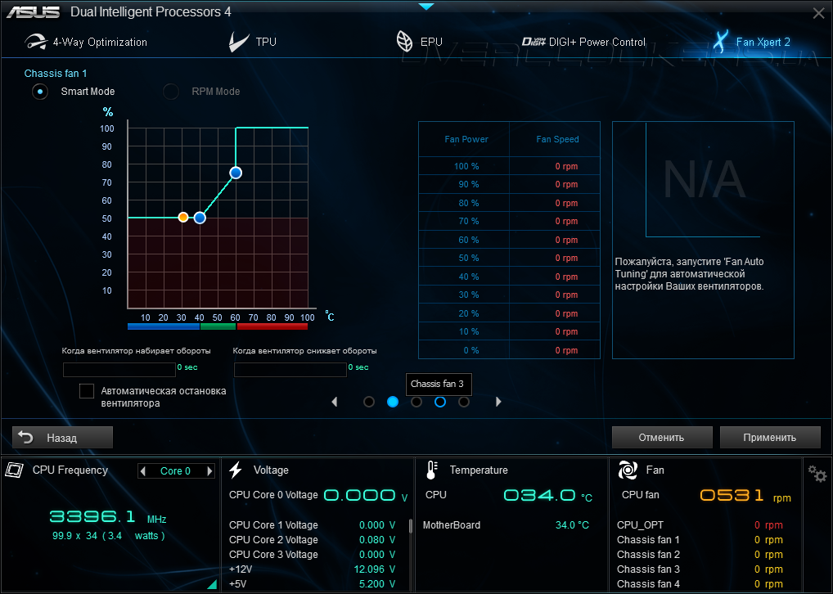
Task: Close the Dual Intelligent Processors window
Action: point(818,13)
